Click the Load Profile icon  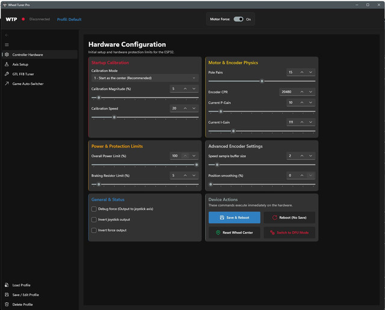click(x=7, y=285)
